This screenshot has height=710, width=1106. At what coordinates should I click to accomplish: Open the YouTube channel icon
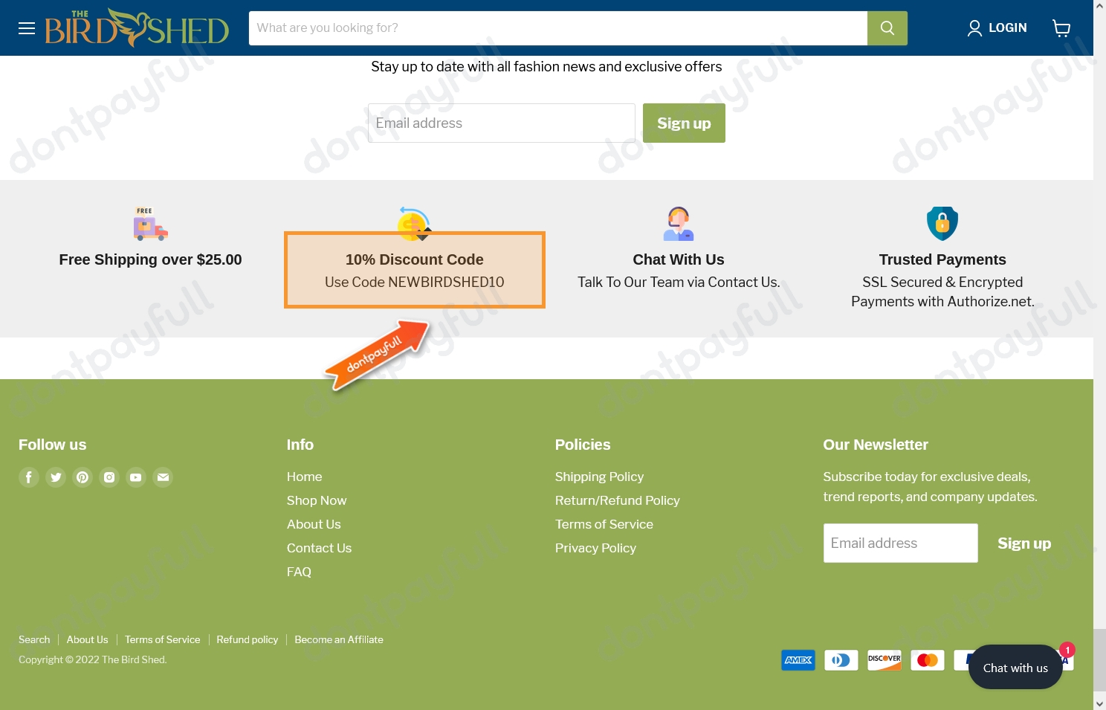[136, 477]
